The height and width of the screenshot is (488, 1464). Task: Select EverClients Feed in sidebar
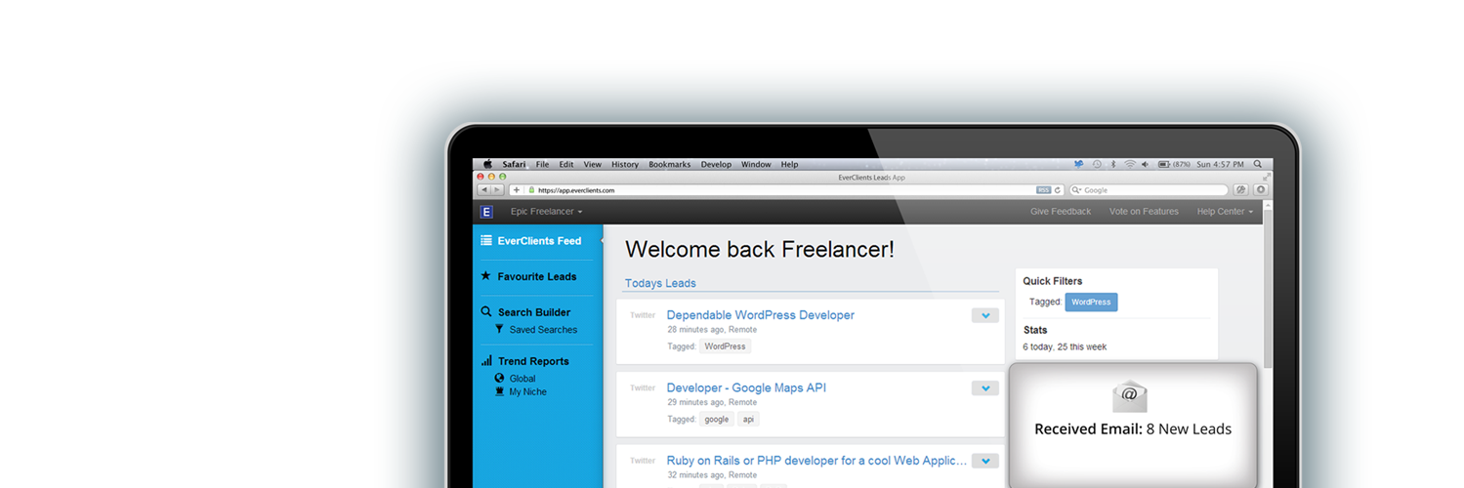pyautogui.click(x=538, y=241)
